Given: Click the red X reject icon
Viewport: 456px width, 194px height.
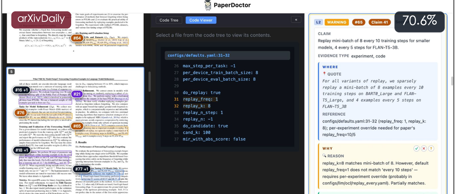Looking at the screenshot, I should (x=424, y=149).
